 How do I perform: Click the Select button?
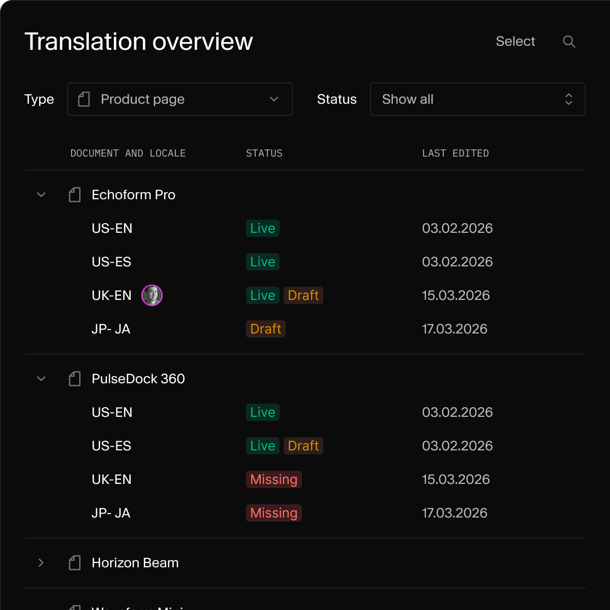(x=515, y=42)
